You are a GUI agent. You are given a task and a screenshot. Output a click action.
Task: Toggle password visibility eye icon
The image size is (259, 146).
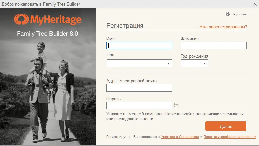point(176,105)
